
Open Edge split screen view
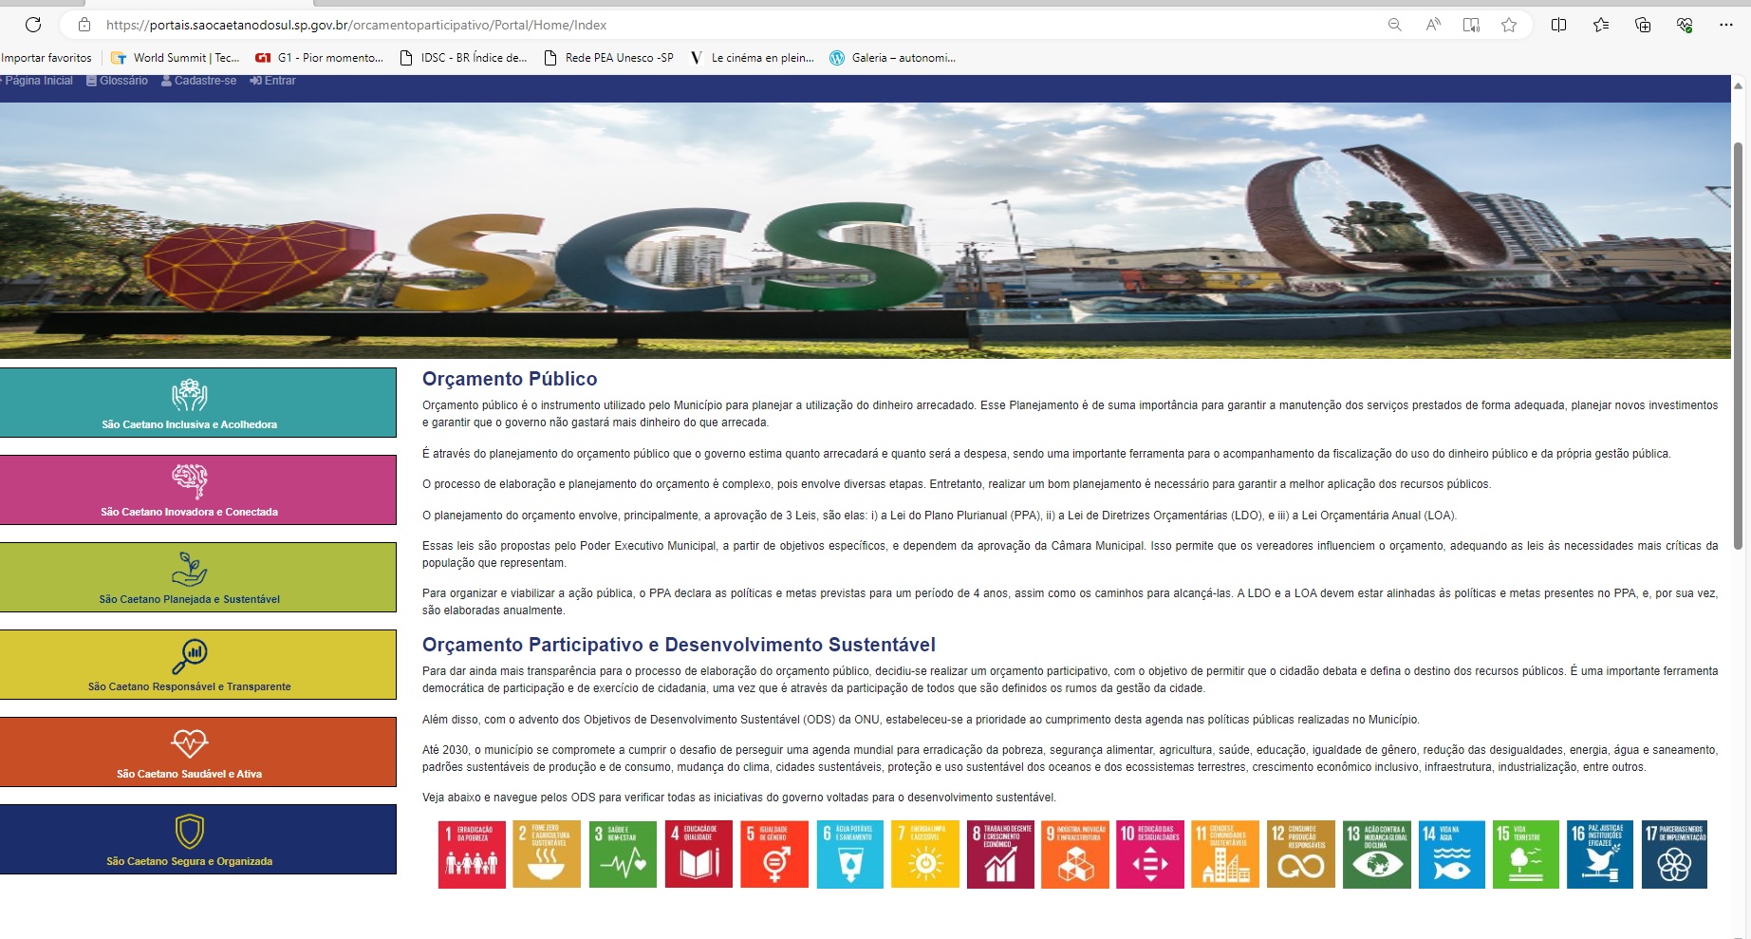1558,26
